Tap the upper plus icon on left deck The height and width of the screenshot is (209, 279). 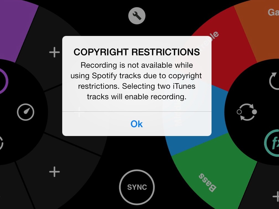point(54,52)
